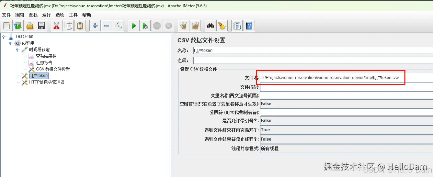Open the Function Helper list icon
433x177 pixels.
(237, 26)
